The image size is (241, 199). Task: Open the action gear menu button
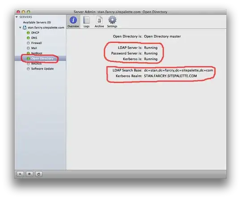point(29,174)
